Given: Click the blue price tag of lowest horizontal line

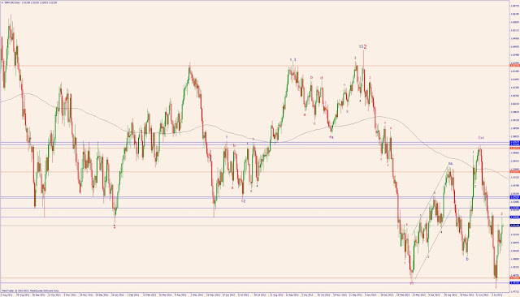Looking at the screenshot, I should pos(514,282).
